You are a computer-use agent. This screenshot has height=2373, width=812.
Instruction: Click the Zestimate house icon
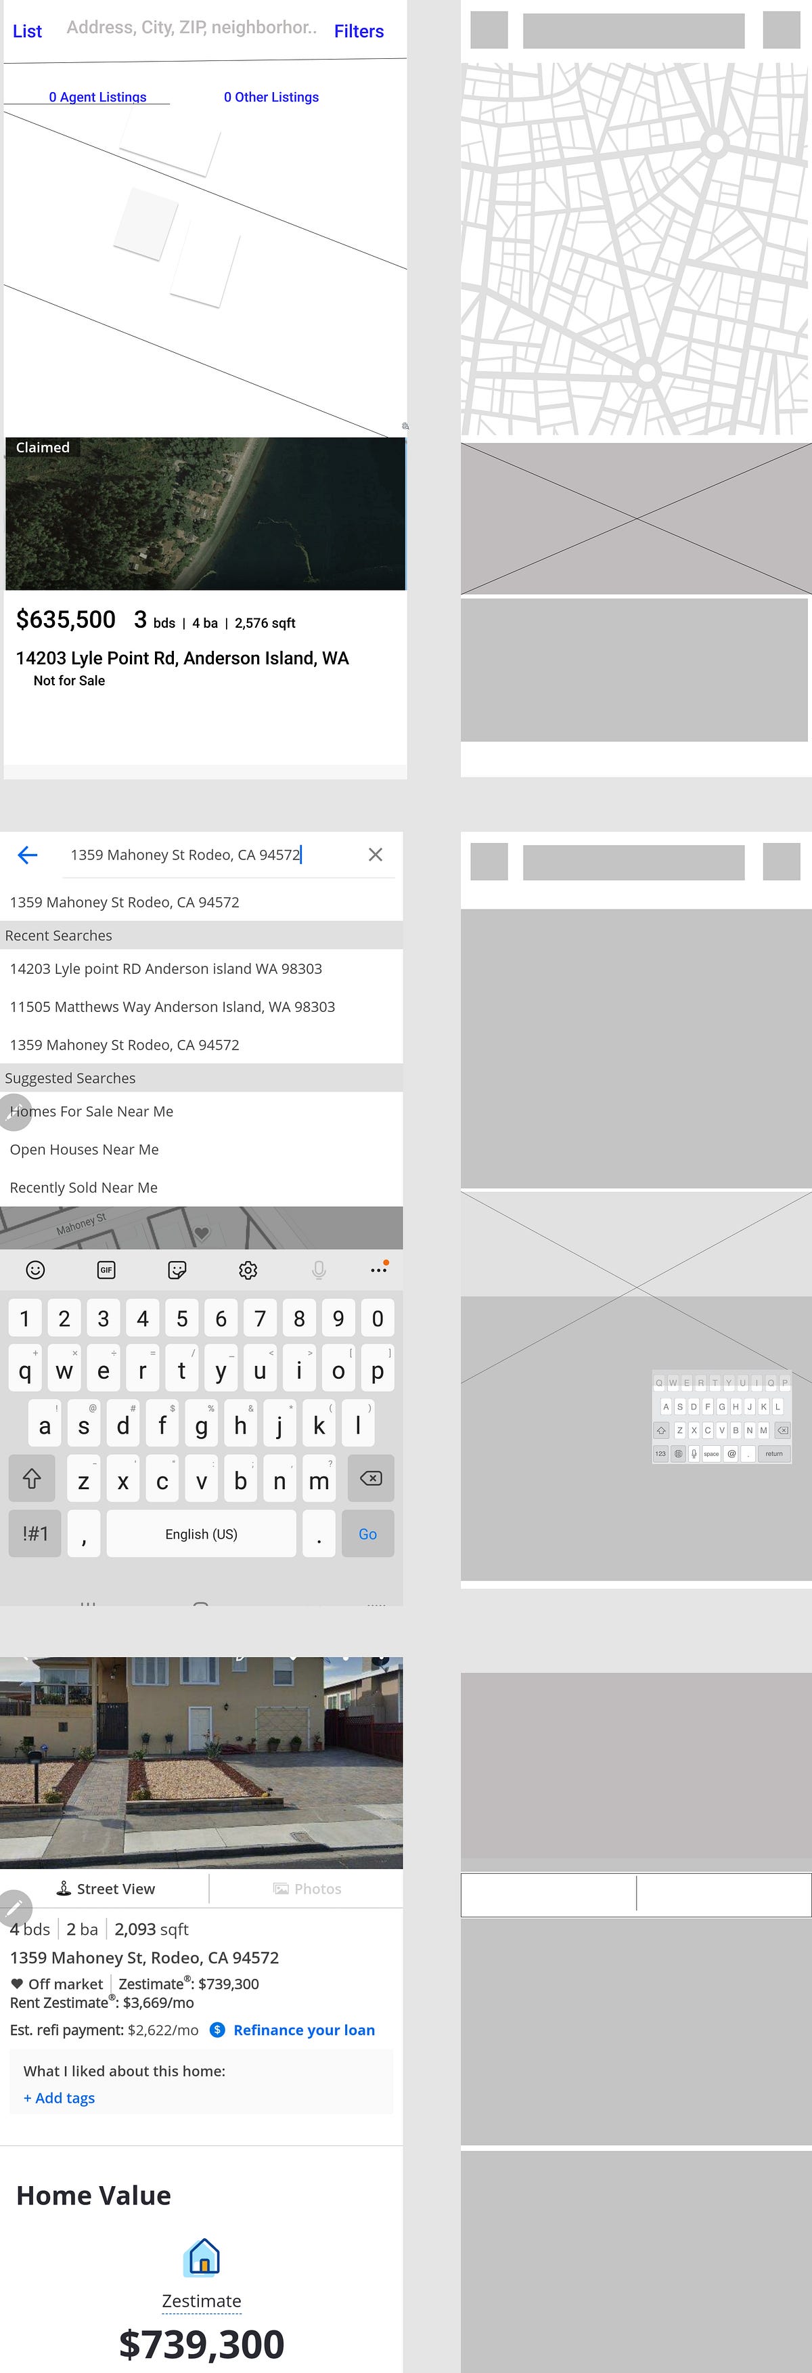click(x=202, y=2257)
